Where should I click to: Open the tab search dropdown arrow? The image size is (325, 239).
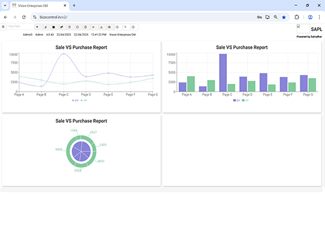(5, 5)
